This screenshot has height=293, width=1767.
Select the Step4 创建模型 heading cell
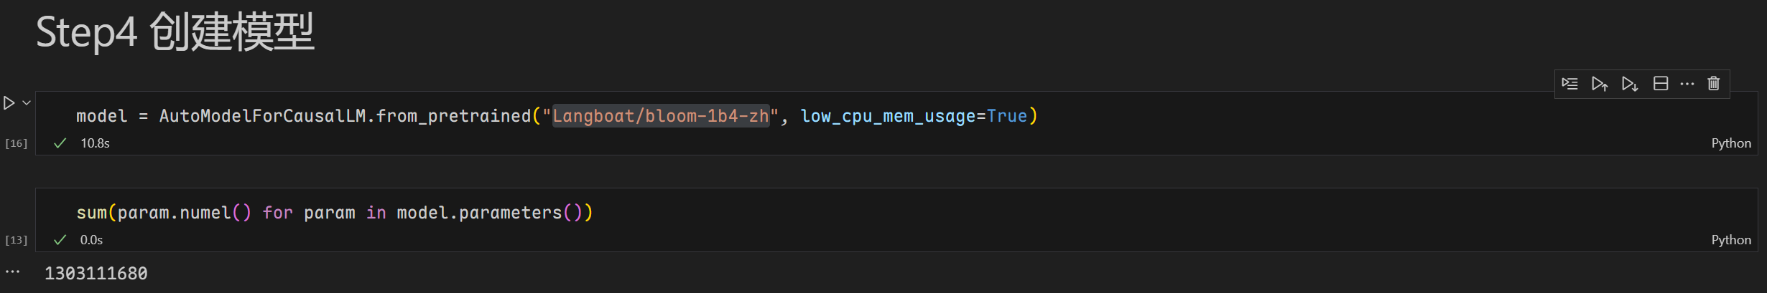point(175,33)
